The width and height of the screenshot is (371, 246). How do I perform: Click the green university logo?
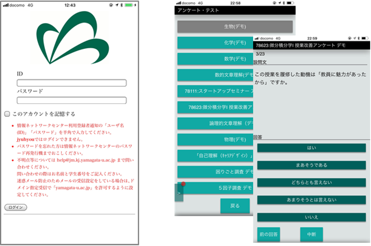[73, 38]
